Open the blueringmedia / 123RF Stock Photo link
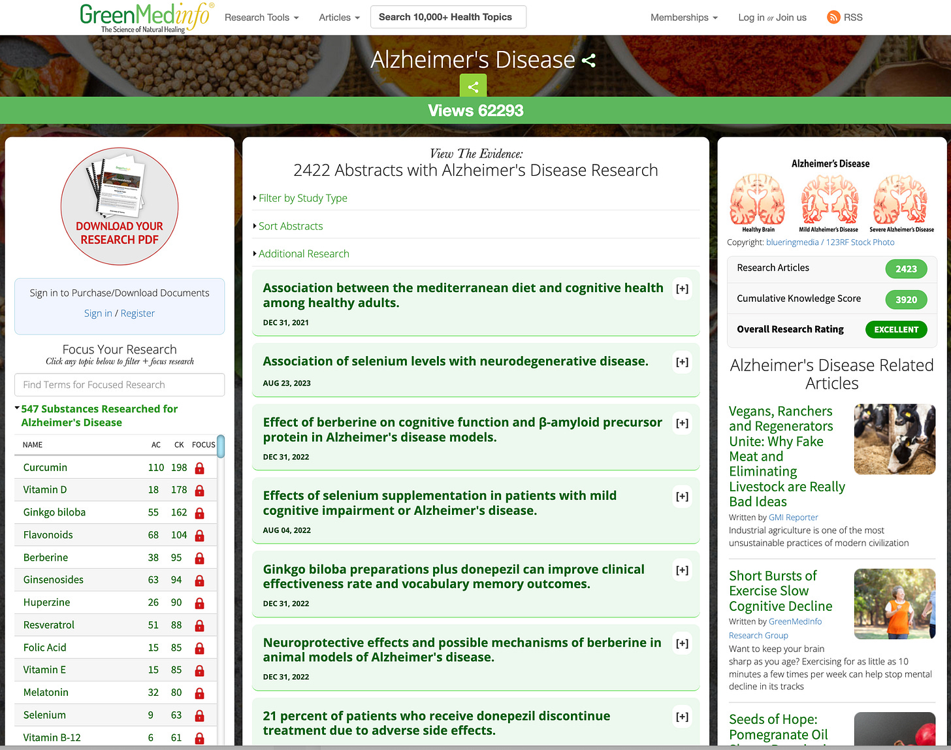 (830, 242)
